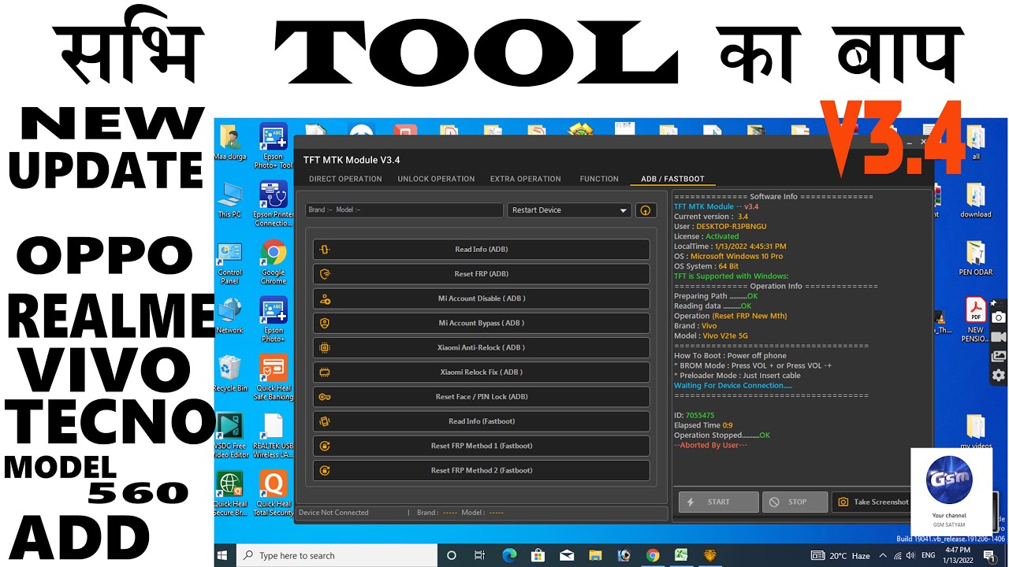Run Read Info (Fastboot)
Screen dimensions: 1009x567
pos(481,421)
